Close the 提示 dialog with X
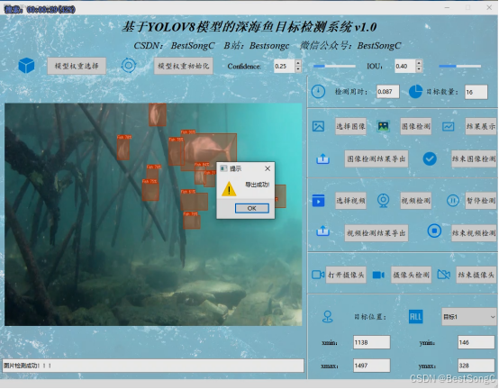The width and height of the screenshot is (499, 389). [x=268, y=168]
